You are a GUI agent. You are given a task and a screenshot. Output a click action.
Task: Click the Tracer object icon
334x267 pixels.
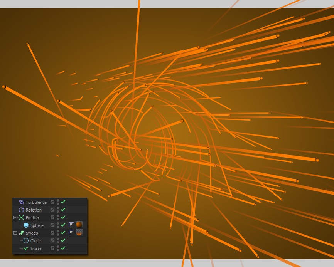[x=26, y=248]
